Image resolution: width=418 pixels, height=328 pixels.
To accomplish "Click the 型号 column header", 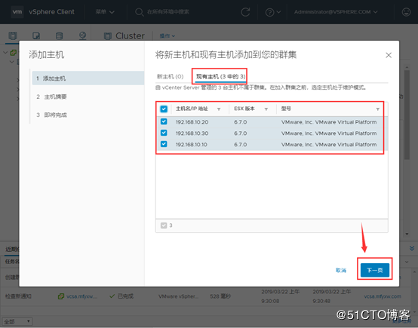I will pyautogui.click(x=286, y=109).
